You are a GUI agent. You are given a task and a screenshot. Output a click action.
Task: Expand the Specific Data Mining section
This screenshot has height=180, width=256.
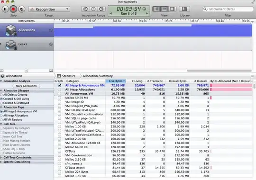click(x=1, y=162)
